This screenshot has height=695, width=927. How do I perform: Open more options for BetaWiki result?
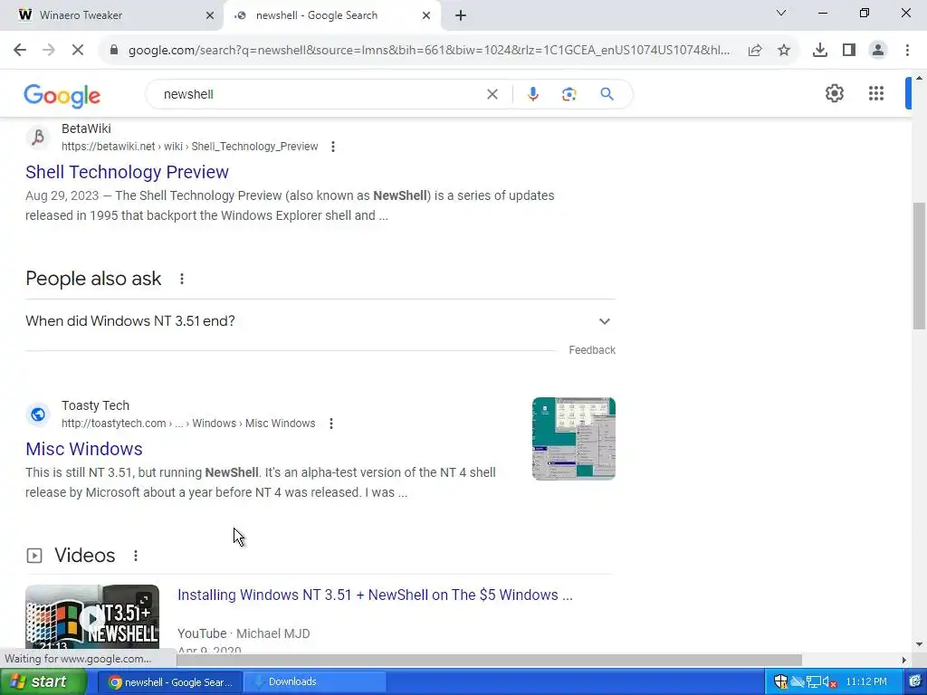333,147
